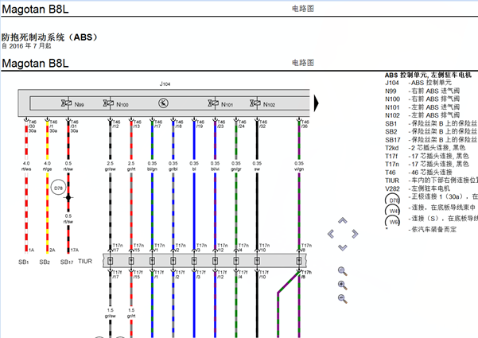
Task: Click the W45 circle symbol in the legend
Action: tap(393, 211)
